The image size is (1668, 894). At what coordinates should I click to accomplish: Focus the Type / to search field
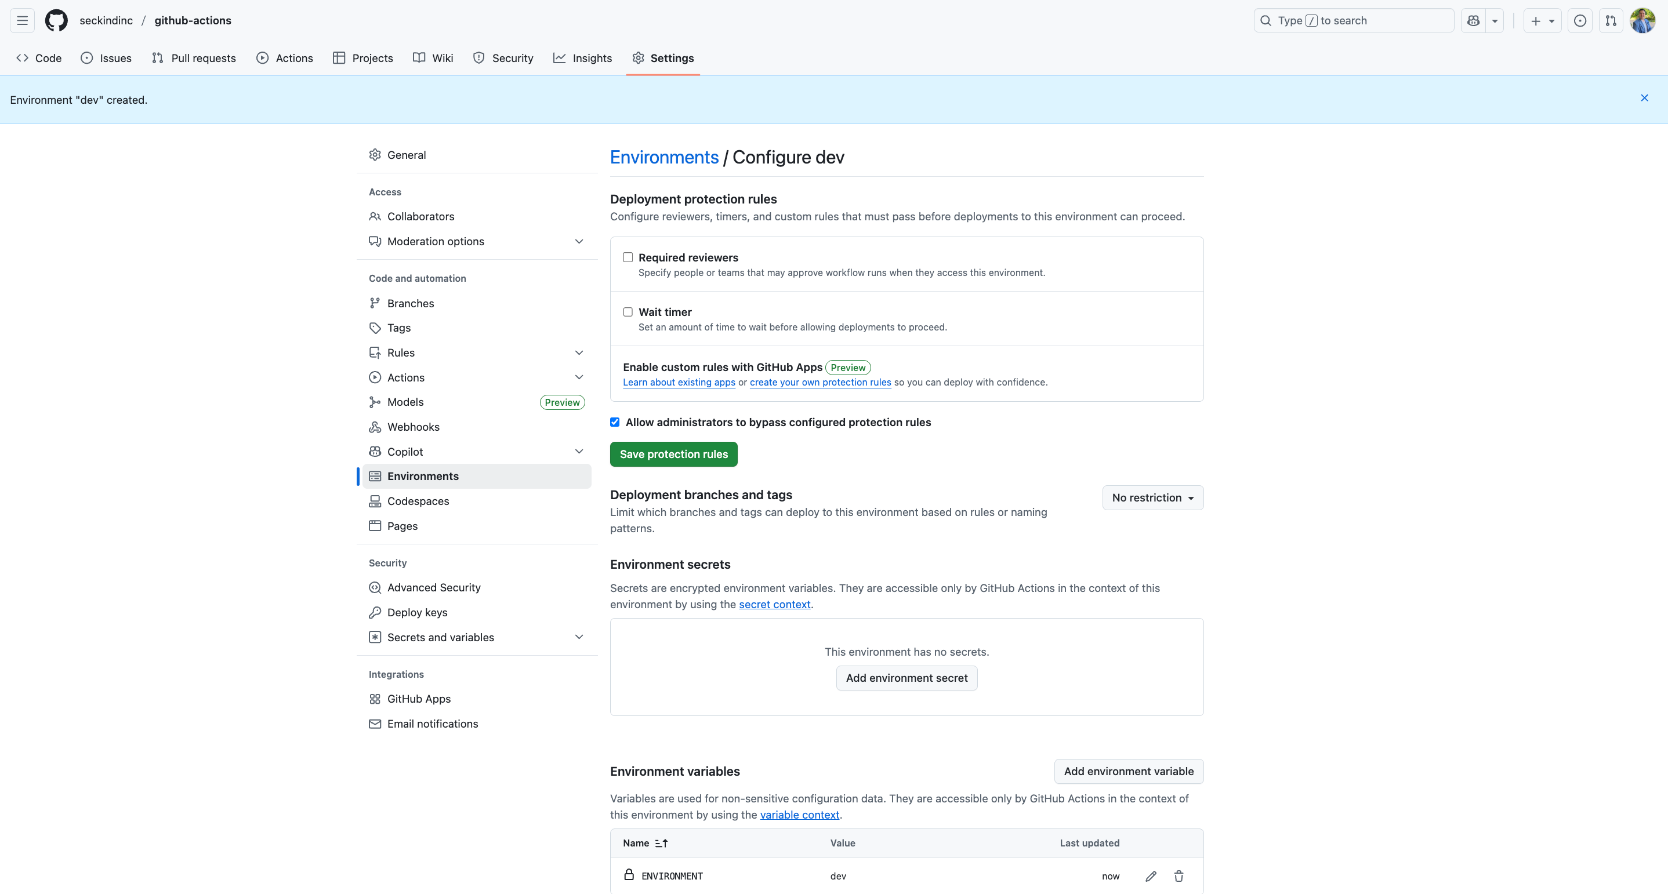tap(1353, 20)
